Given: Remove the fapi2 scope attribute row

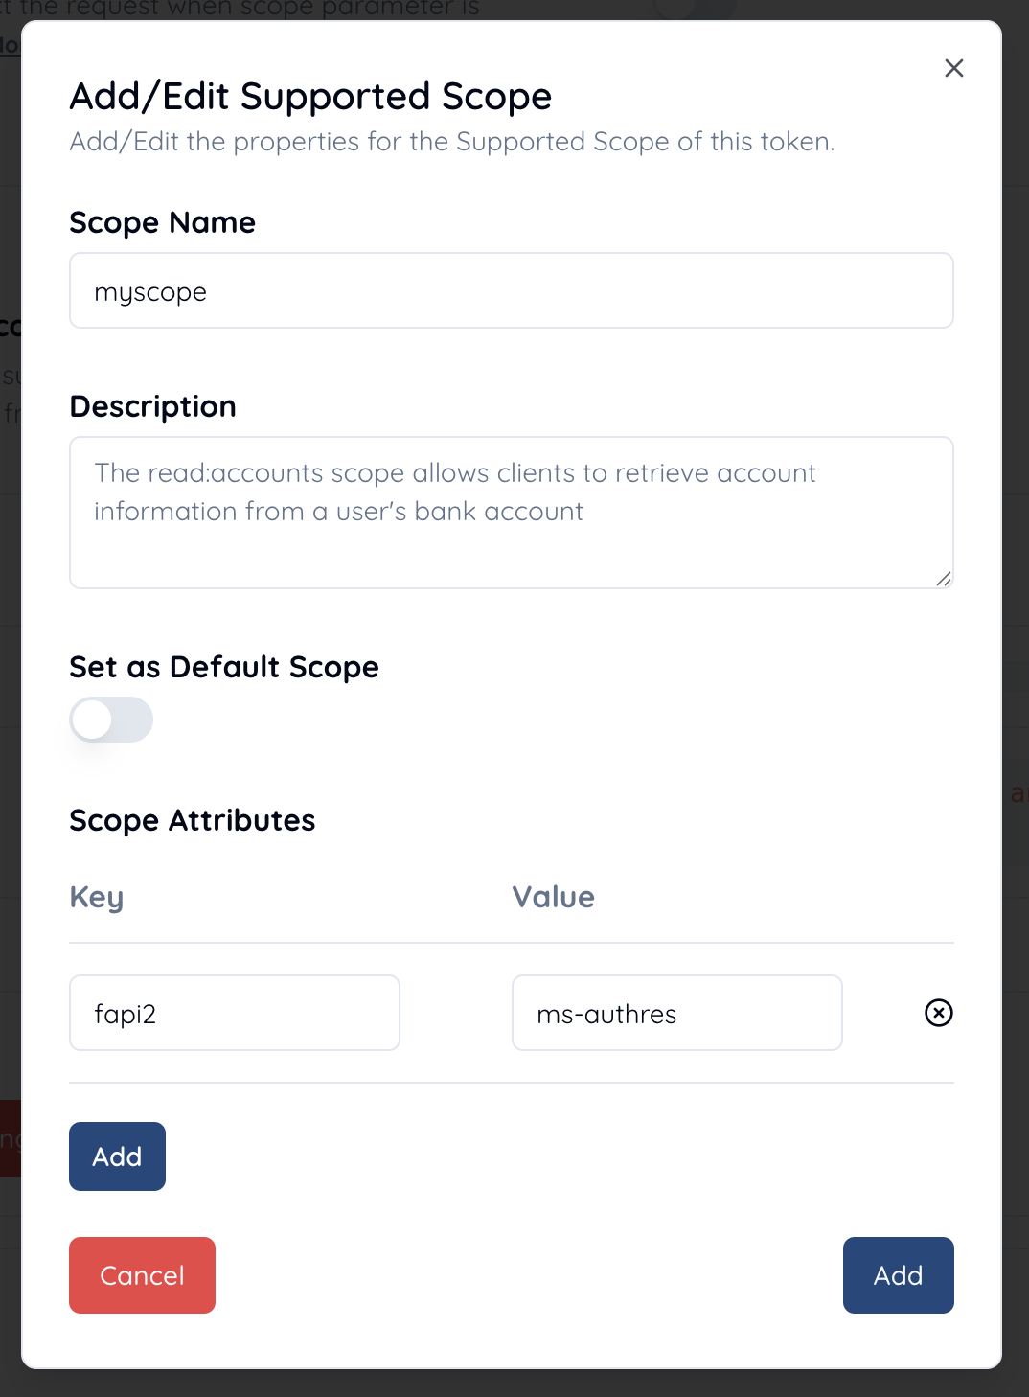Looking at the screenshot, I should (x=938, y=1013).
